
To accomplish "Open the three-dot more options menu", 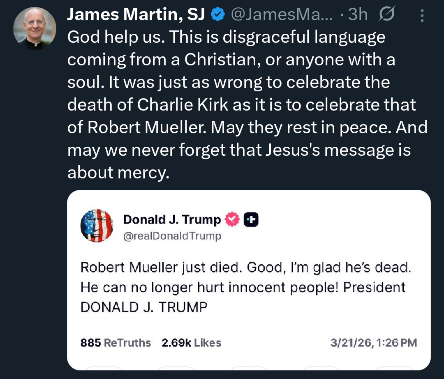I will 422,16.
